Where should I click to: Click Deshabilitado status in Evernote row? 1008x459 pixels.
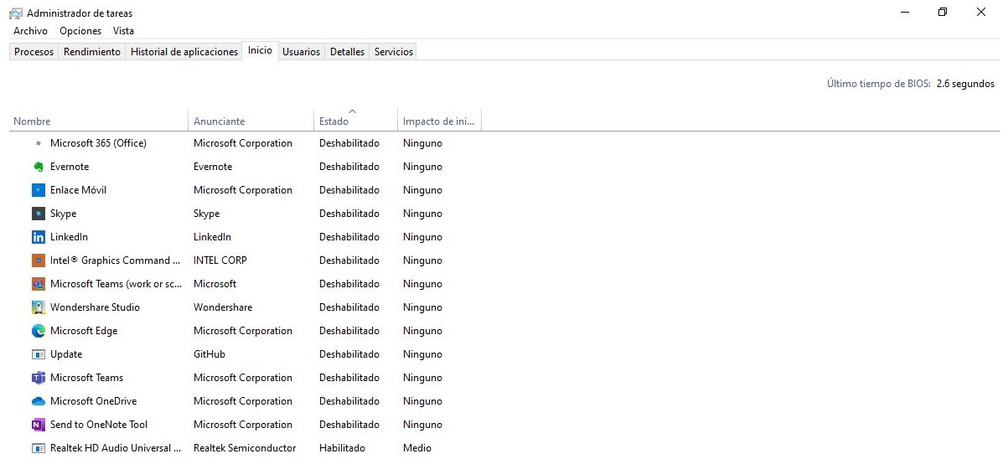pyautogui.click(x=349, y=167)
